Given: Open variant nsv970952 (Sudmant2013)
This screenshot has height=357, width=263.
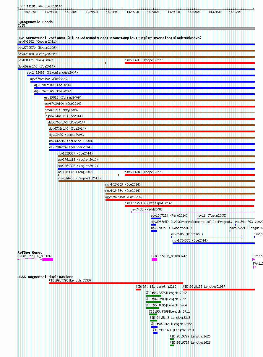Looking at the screenshot, I should tap(171, 228).
